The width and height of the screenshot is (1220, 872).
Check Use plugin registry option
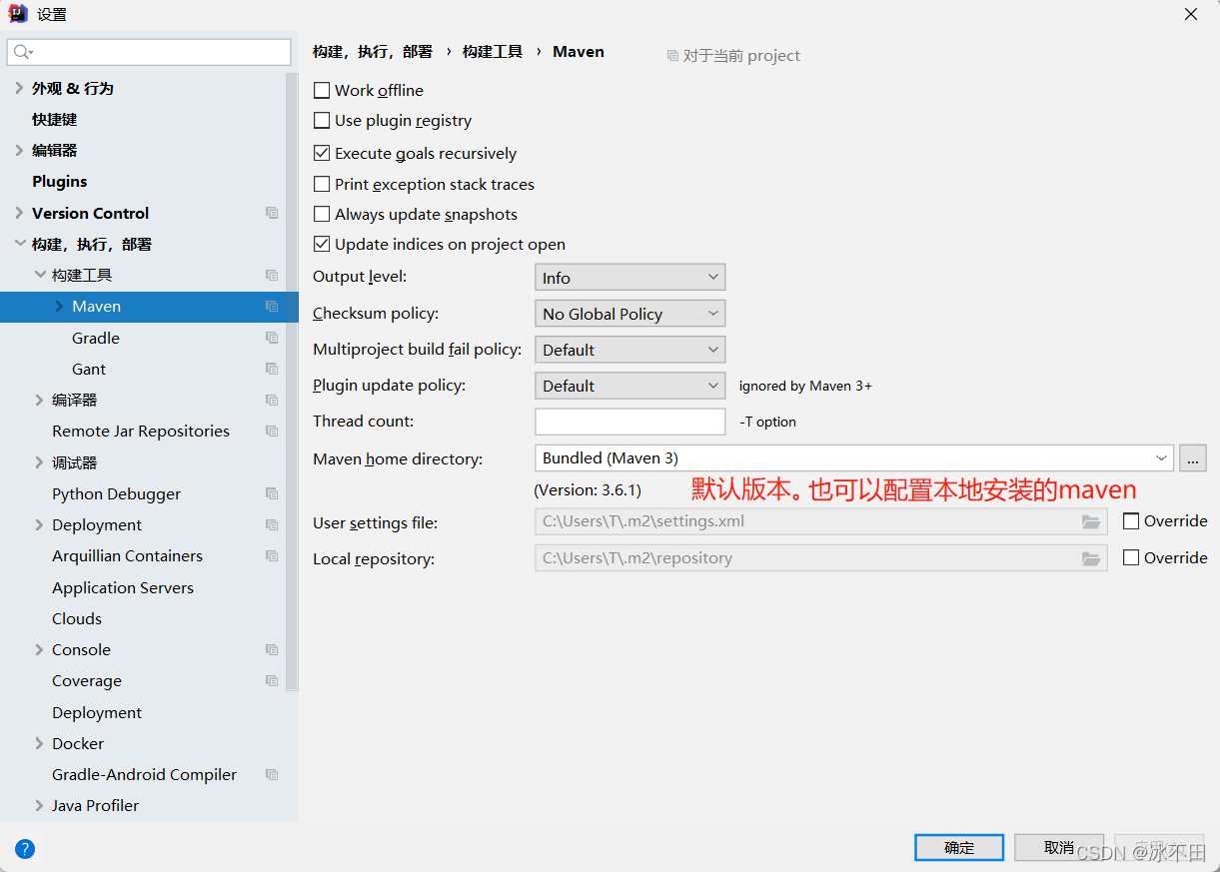coord(322,120)
